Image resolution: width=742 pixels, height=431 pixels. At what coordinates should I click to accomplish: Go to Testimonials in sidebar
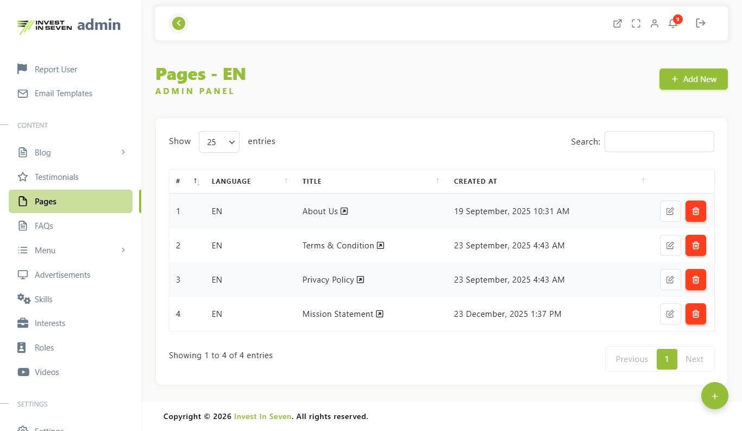point(56,177)
